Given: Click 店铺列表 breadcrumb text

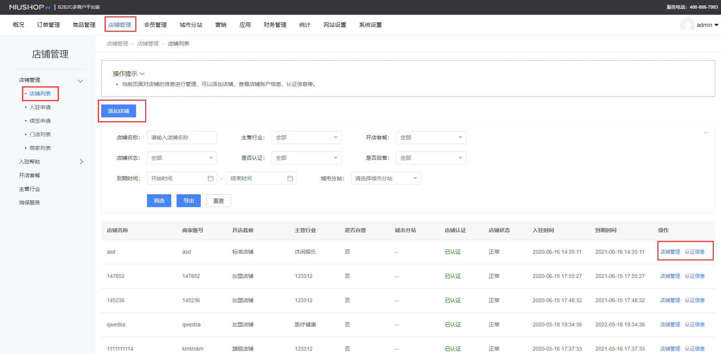Looking at the screenshot, I should click(178, 44).
